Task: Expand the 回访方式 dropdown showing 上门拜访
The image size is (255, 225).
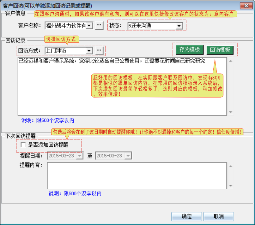Action: point(89,51)
